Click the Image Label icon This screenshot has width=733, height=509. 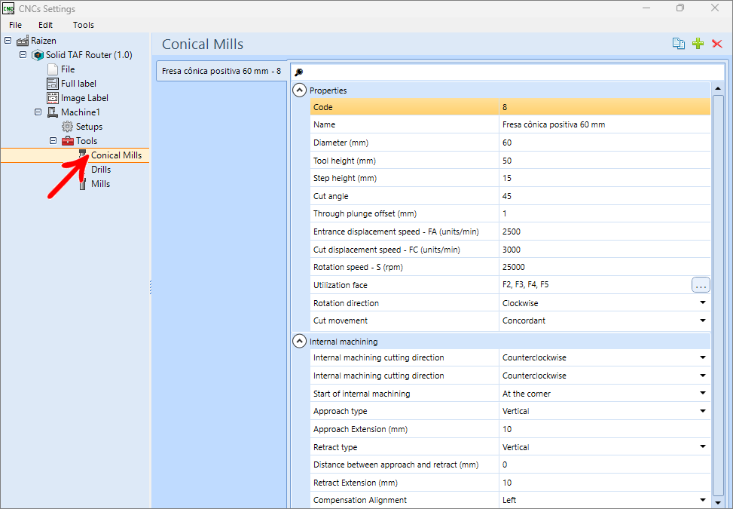coord(53,98)
